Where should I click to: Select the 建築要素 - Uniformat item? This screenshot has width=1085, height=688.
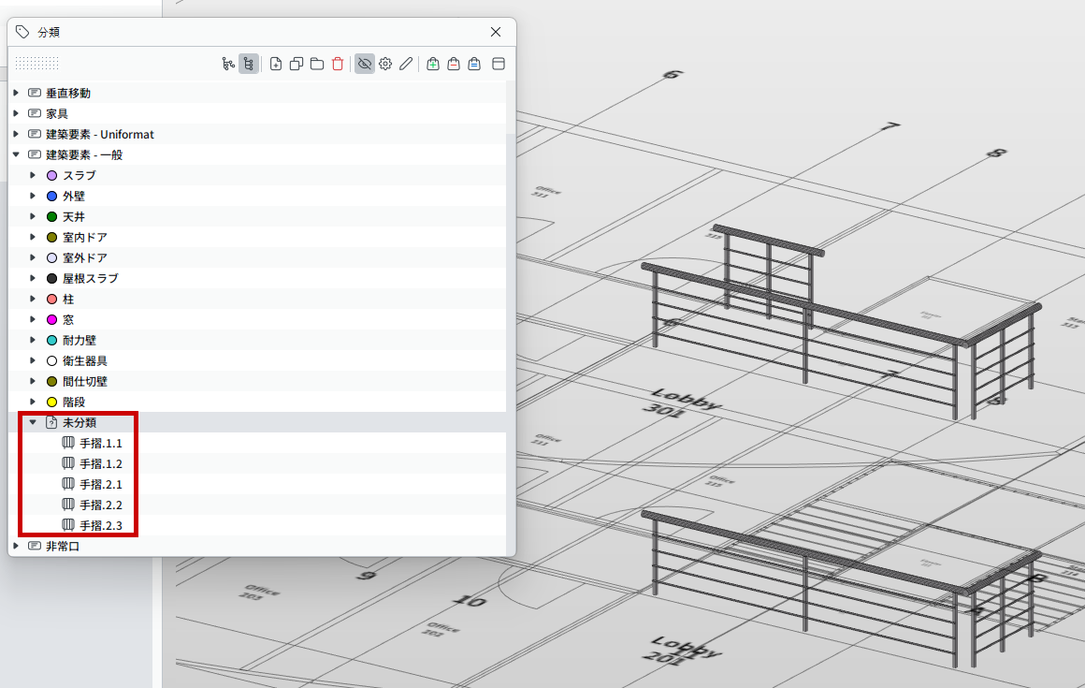100,134
